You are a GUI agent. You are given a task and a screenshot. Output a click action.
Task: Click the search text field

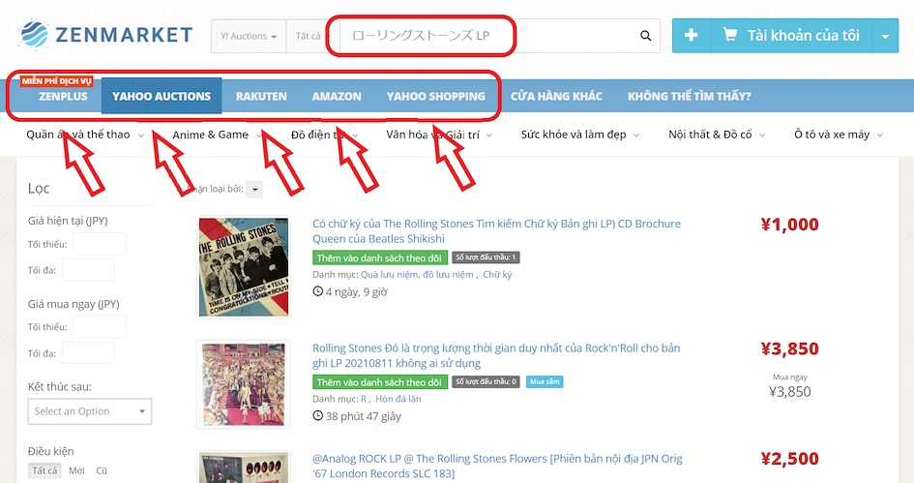coord(486,36)
